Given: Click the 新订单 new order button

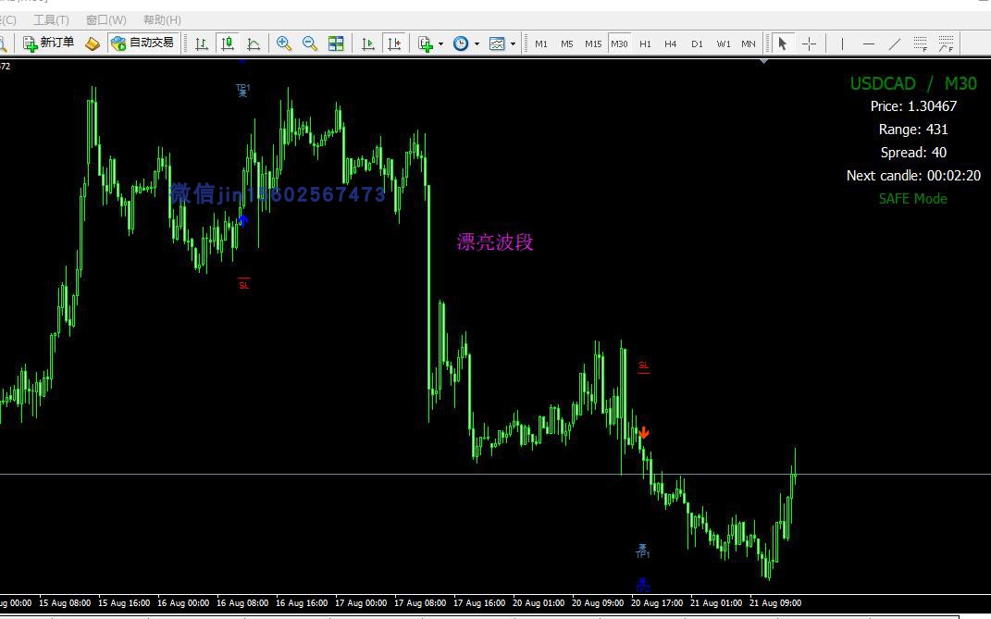Looking at the screenshot, I should tap(49, 43).
